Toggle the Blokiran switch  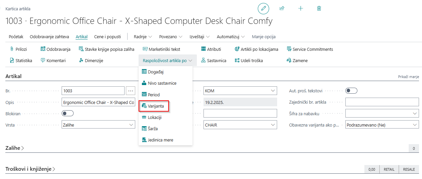click(x=68, y=114)
